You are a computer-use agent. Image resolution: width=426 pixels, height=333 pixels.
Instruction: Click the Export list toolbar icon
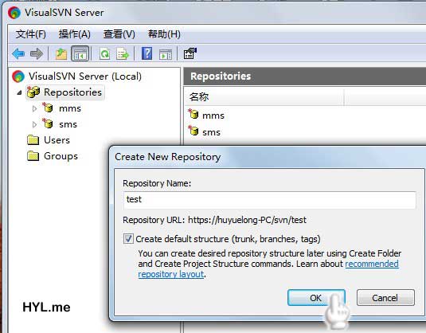click(123, 53)
